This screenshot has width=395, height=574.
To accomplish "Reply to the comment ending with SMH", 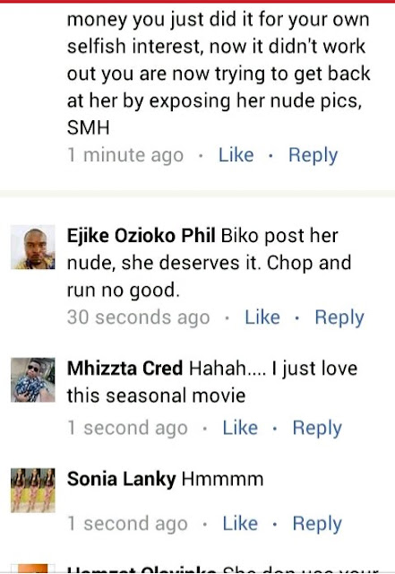I will pos(313,156).
